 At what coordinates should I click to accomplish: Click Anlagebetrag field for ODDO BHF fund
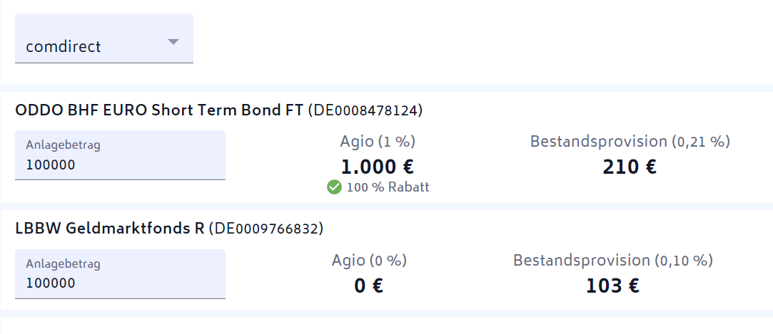pos(120,165)
